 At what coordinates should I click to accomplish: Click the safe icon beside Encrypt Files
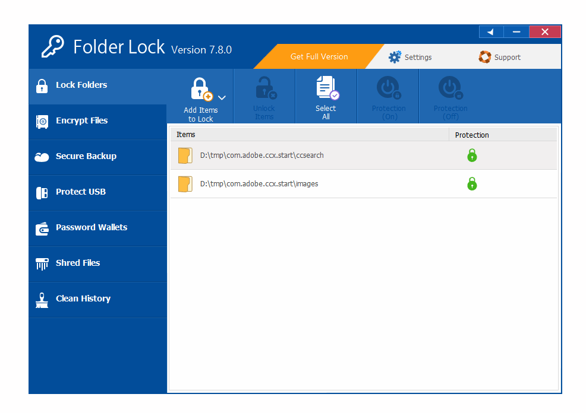pyautogui.click(x=42, y=122)
